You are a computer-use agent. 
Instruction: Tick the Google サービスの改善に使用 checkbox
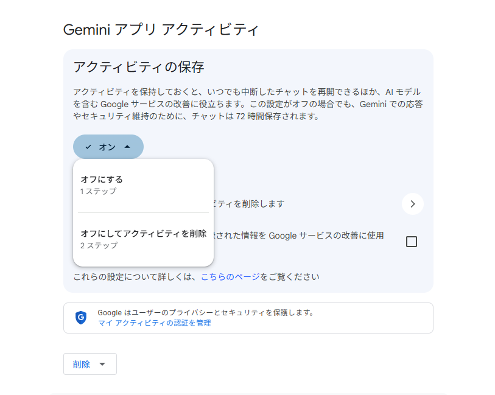click(412, 242)
